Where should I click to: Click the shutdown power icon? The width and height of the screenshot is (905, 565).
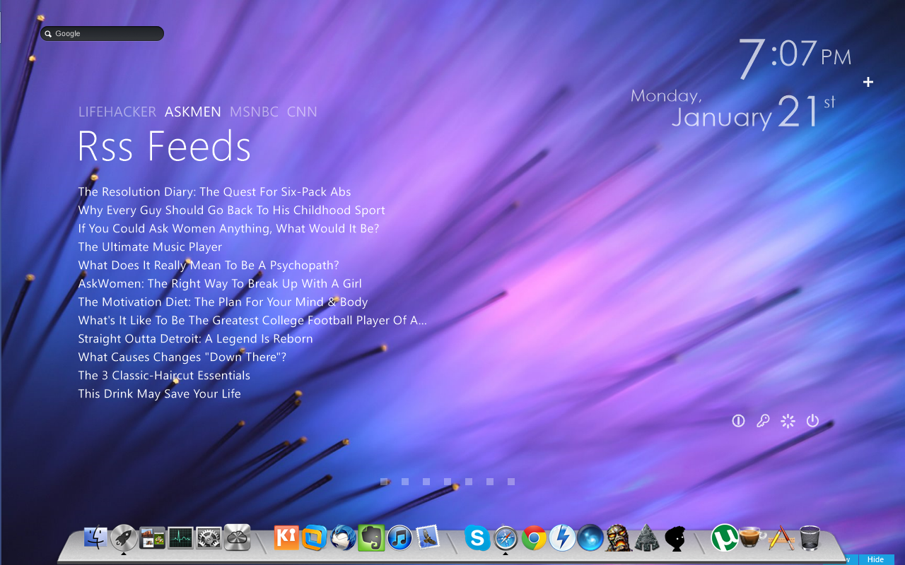click(x=812, y=421)
